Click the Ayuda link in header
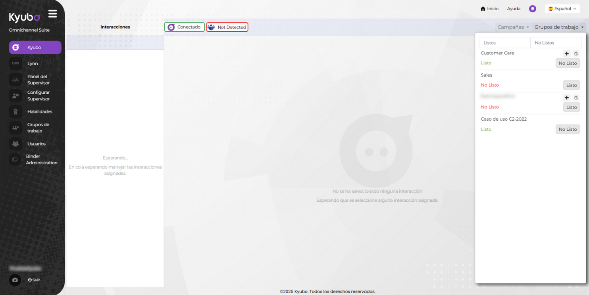589x295 pixels. coord(514,9)
